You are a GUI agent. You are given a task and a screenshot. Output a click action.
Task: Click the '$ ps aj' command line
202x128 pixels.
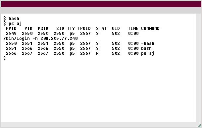13,24
